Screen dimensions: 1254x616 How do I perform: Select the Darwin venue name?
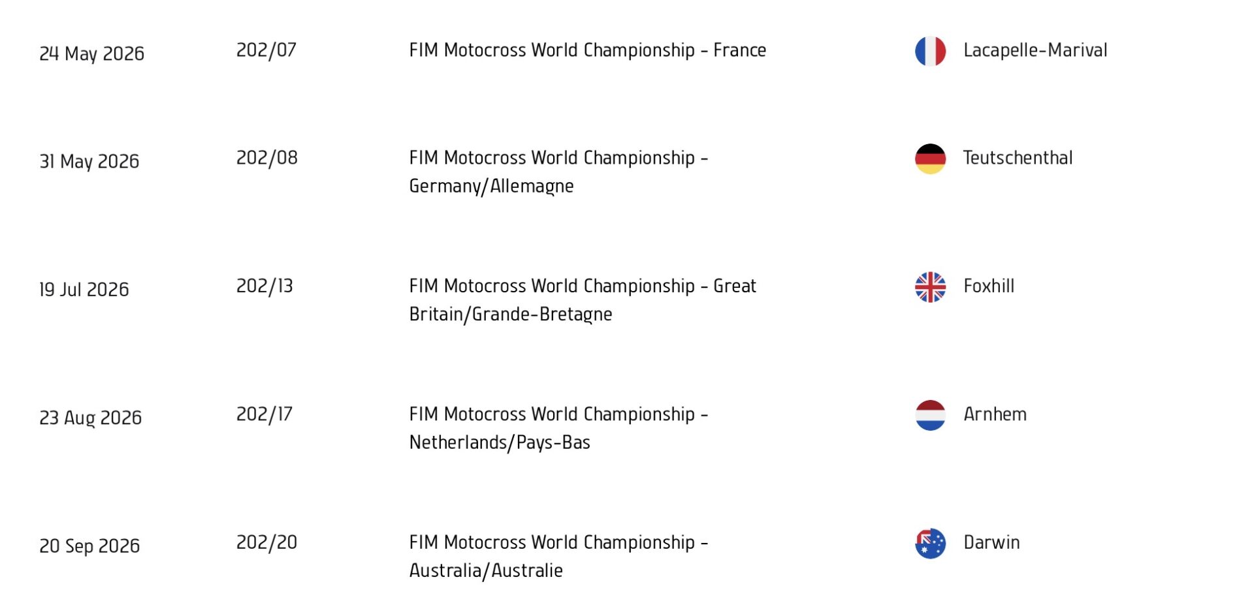pos(991,542)
